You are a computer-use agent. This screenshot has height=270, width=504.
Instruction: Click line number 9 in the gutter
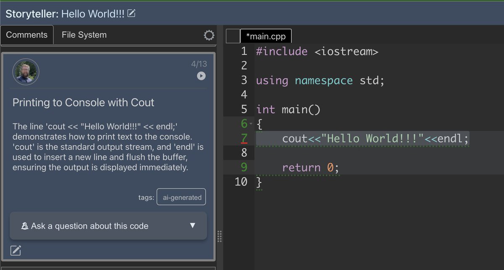coord(244,167)
